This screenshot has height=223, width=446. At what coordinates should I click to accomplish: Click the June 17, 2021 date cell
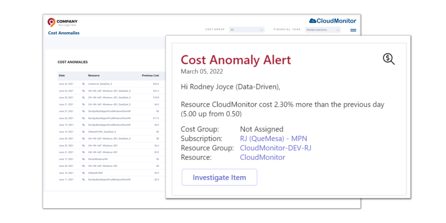[66, 159]
